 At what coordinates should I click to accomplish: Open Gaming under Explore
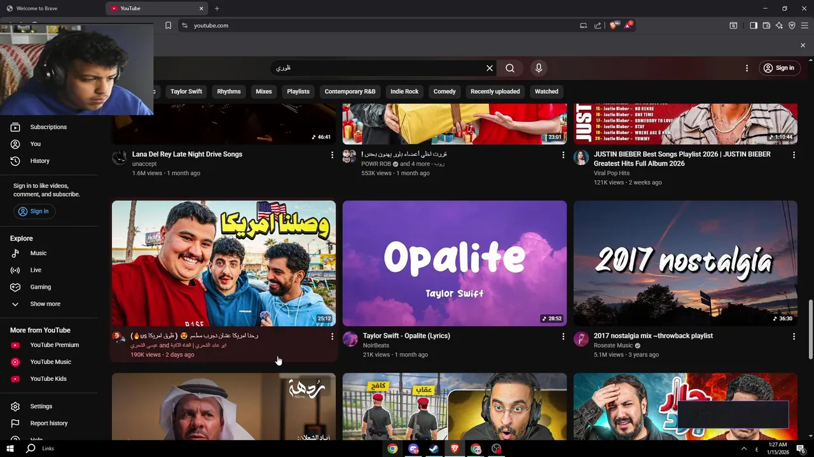(x=48, y=287)
